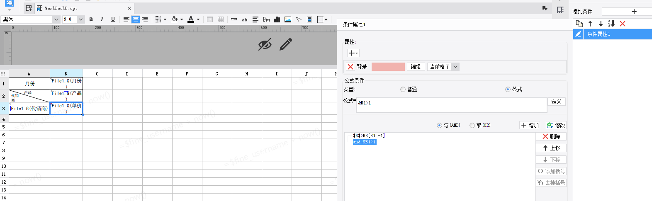Choose the 与(AND) radio option

click(x=439, y=125)
